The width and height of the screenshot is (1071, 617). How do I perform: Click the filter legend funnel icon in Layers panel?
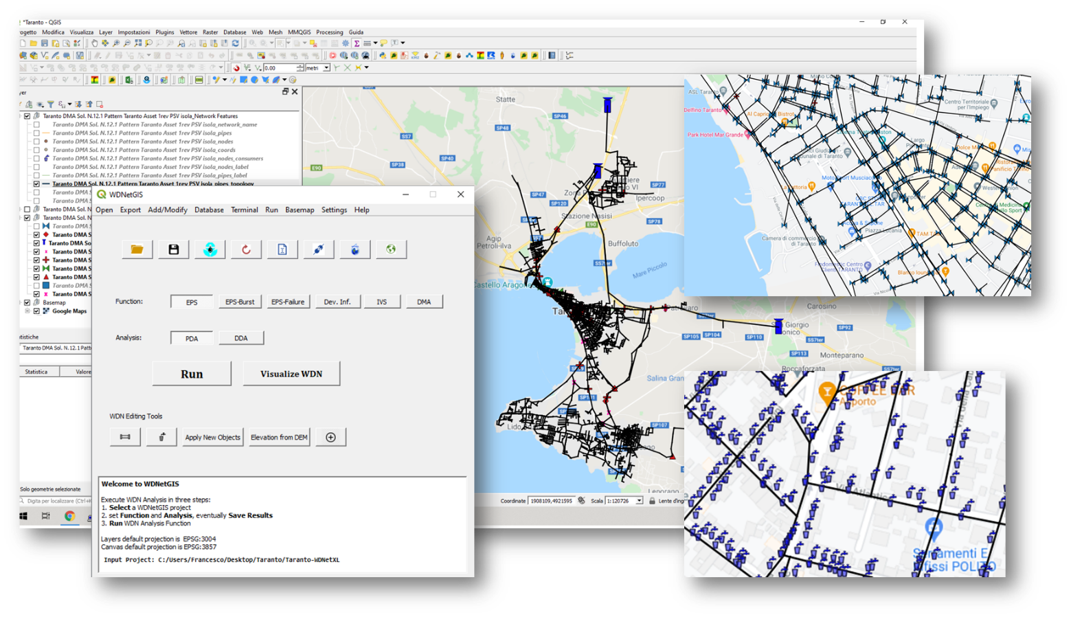(x=51, y=104)
